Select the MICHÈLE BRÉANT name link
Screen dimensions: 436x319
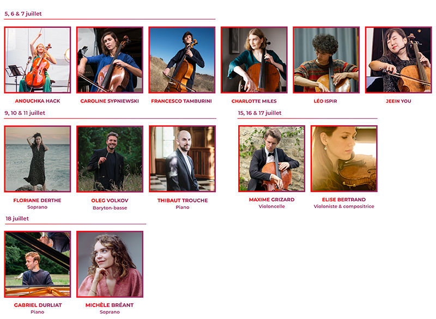click(x=110, y=305)
